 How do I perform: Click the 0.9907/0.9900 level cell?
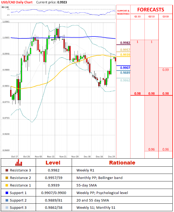(54, 193)
